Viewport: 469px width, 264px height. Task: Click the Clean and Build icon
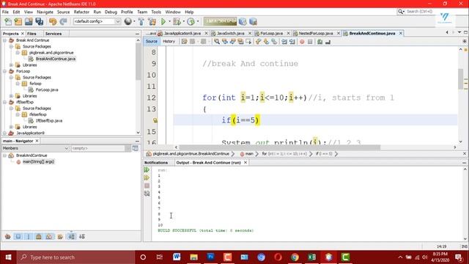click(x=152, y=21)
